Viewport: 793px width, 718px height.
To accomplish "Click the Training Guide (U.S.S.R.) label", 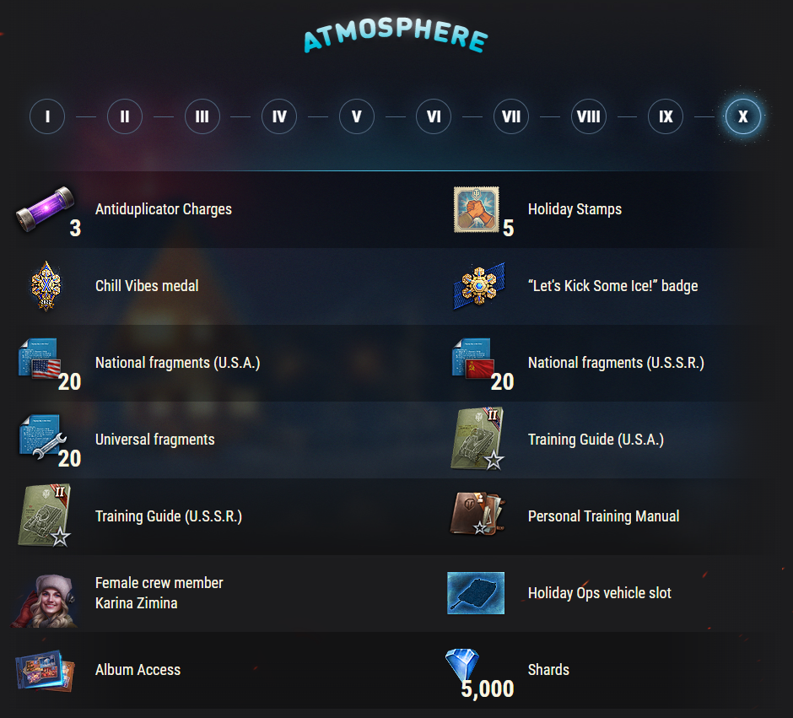I will 169,516.
